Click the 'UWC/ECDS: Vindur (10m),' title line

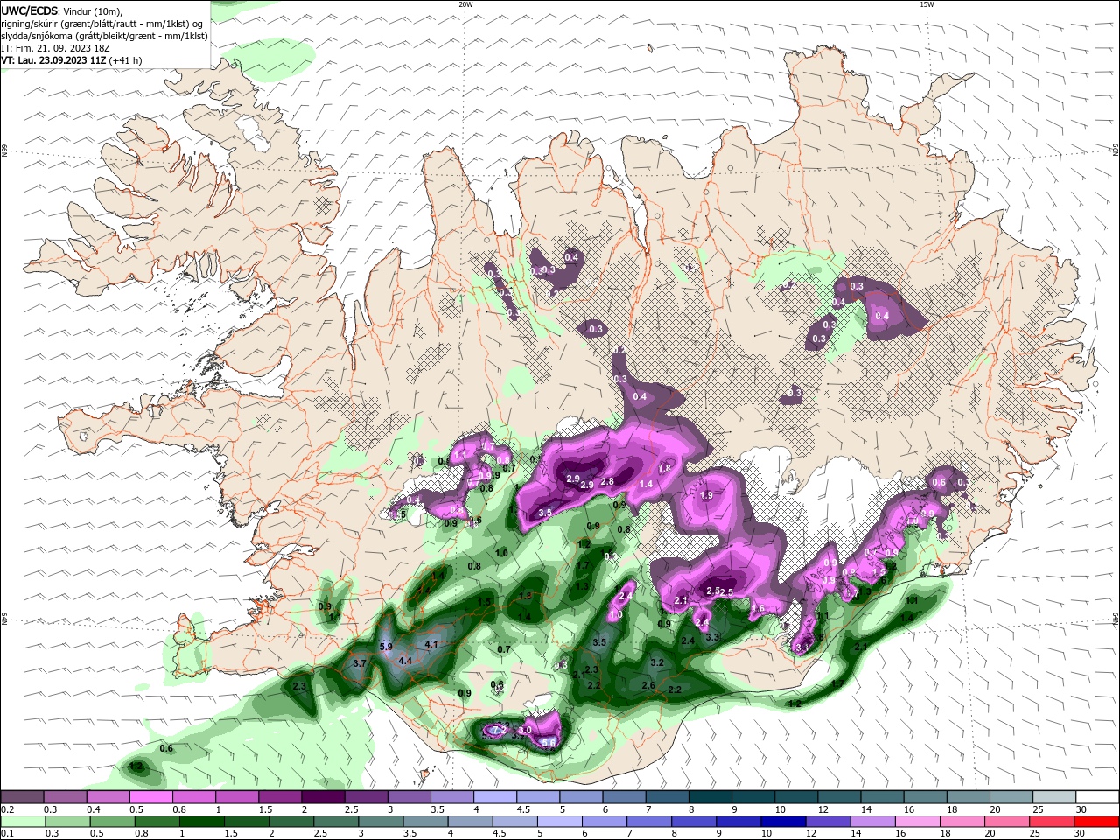(x=62, y=10)
